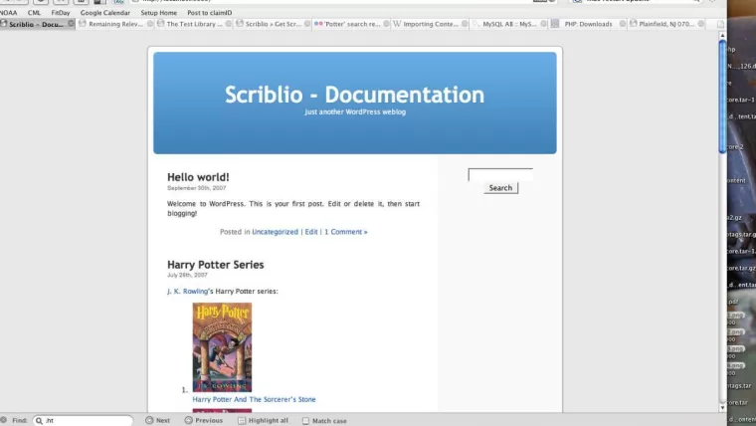
Task: Switch to Scriblio » Get Scr... tab
Action: coord(274,24)
